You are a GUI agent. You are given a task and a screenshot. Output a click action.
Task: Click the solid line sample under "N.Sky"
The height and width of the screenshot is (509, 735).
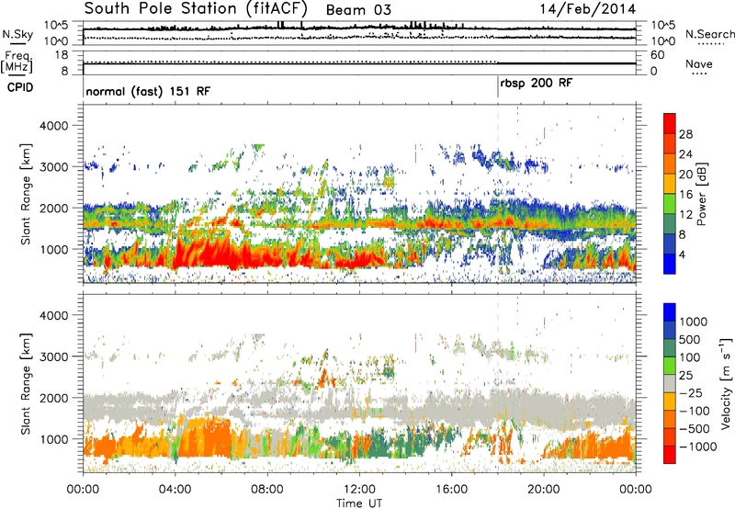(x=17, y=44)
